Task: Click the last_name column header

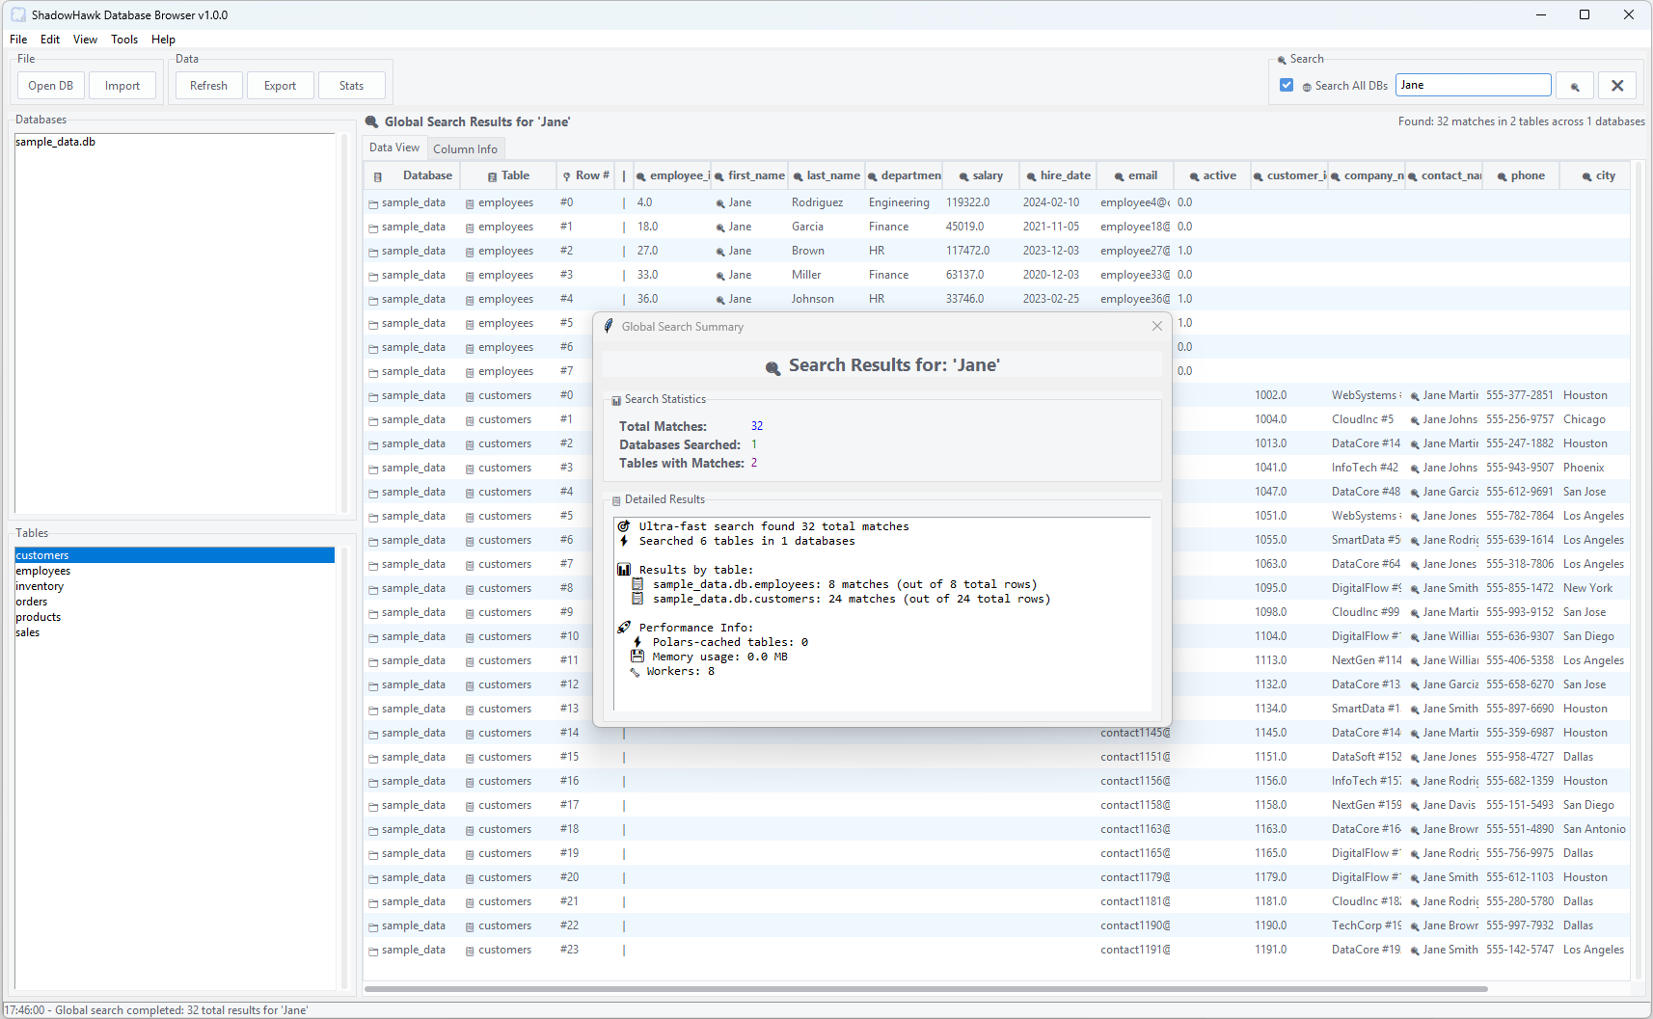Action: click(x=826, y=175)
